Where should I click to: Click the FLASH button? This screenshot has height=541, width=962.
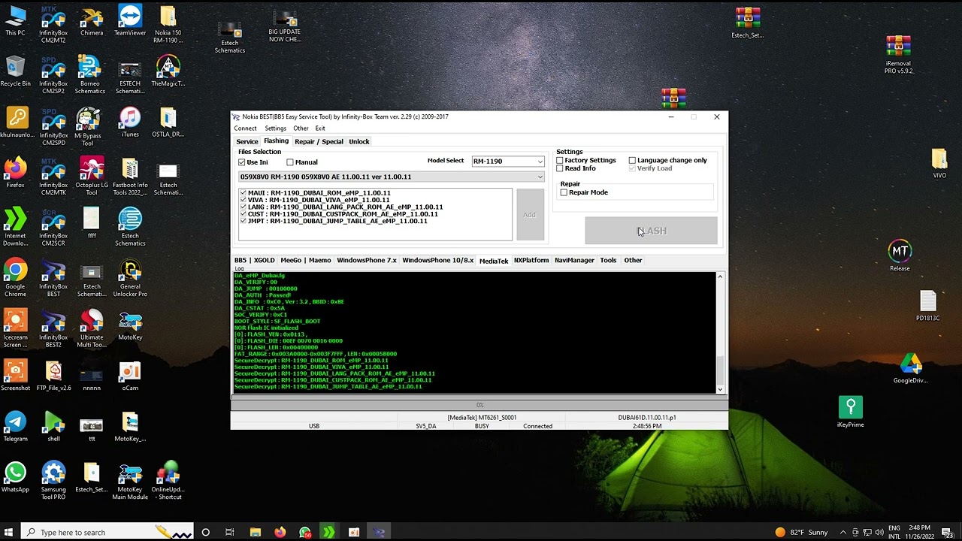tap(651, 231)
